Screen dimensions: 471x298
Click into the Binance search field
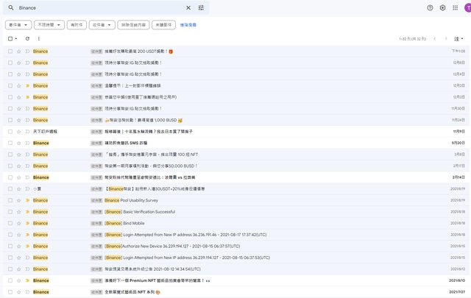pos(96,7)
